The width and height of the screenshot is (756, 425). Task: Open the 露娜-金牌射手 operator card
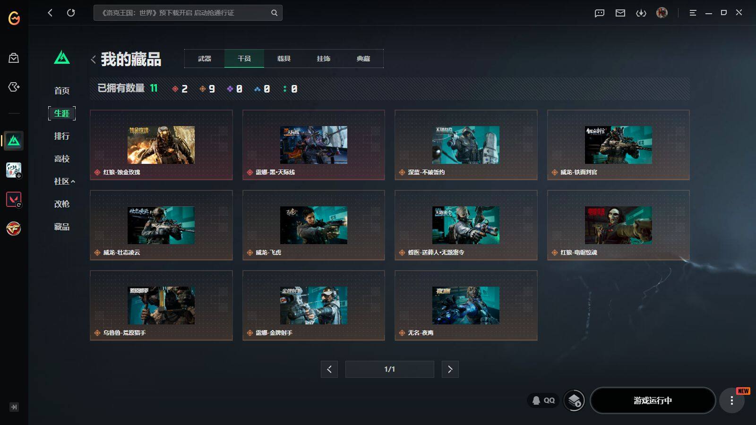314,306
